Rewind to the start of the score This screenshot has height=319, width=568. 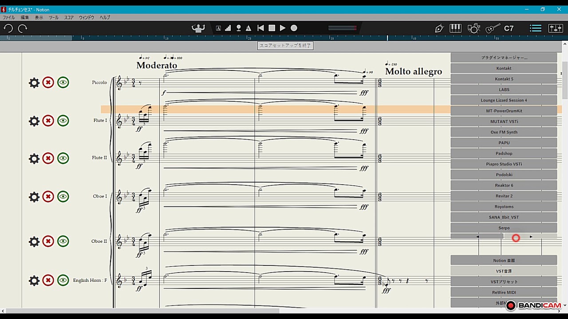[260, 28]
